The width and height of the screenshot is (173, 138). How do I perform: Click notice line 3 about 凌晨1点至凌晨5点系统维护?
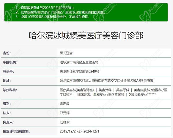[52, 17]
